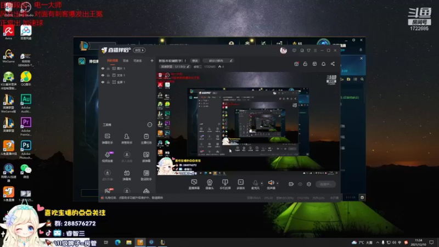Add a new scene with plus icon
The width and height of the screenshot is (439, 247).
point(152,60)
